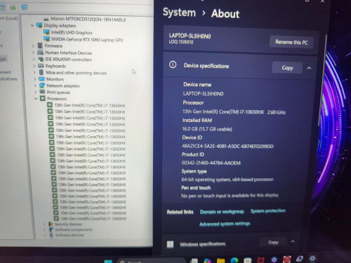
Task: Select the Security devices category
Action: click(x=68, y=224)
